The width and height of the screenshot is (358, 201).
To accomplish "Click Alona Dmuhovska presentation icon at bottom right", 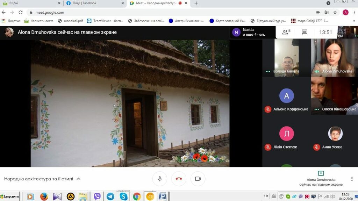I will click(x=321, y=173).
